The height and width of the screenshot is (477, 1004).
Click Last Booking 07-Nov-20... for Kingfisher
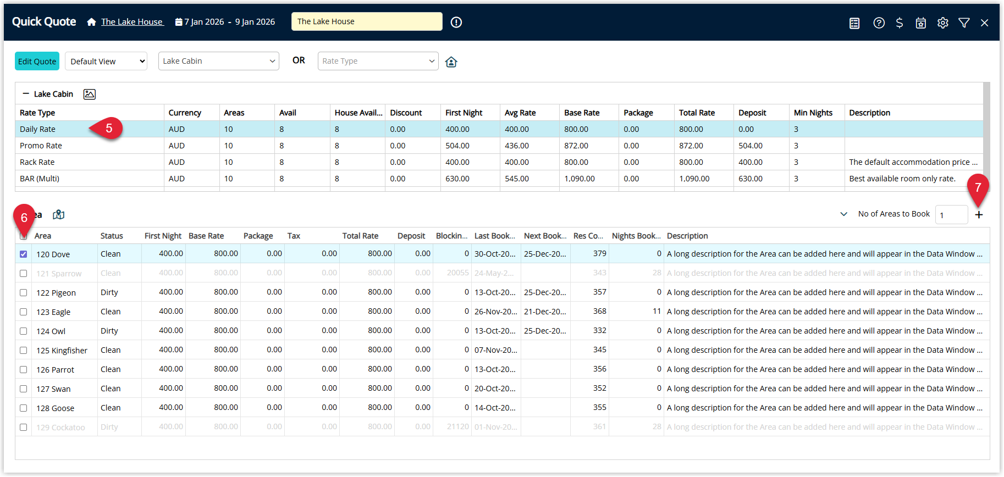pos(495,350)
